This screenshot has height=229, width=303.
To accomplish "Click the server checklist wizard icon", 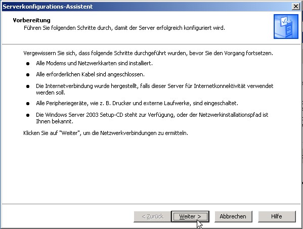I will (x=286, y=26).
